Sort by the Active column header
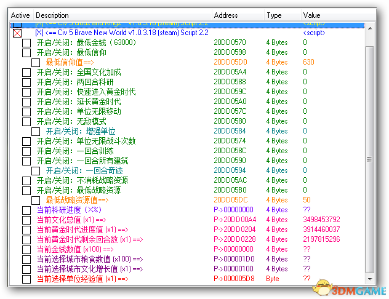This screenshot has width=389, height=299. (20, 15)
